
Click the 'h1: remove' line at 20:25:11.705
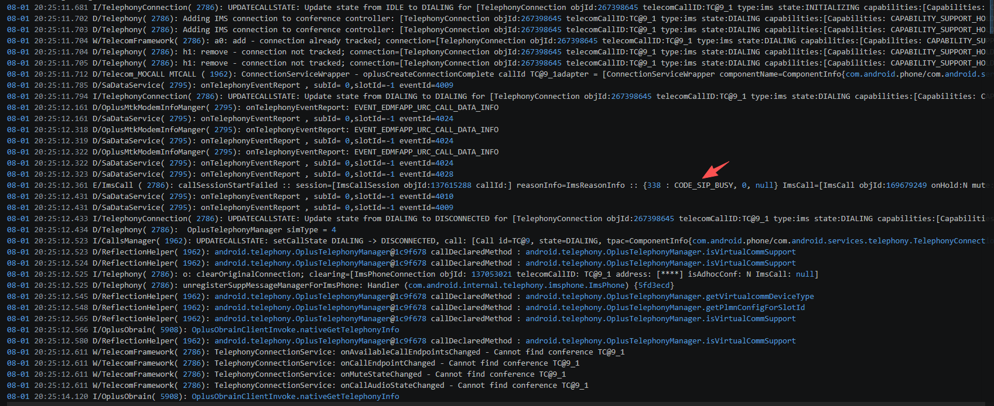pos(497,63)
